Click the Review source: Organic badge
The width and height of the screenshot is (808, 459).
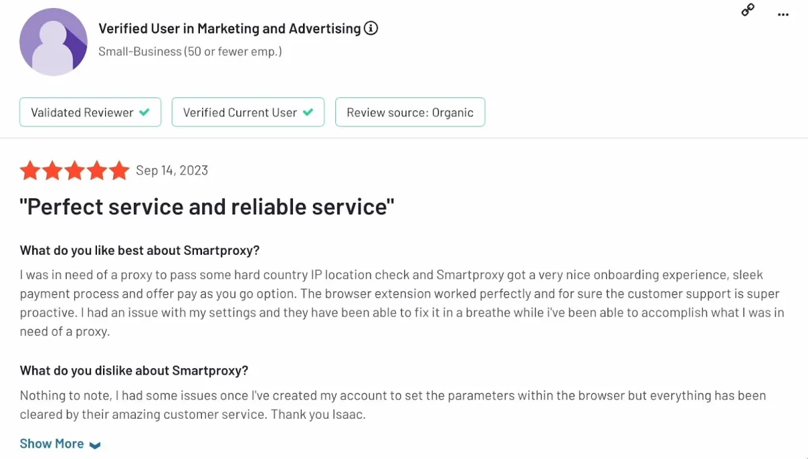[410, 112]
